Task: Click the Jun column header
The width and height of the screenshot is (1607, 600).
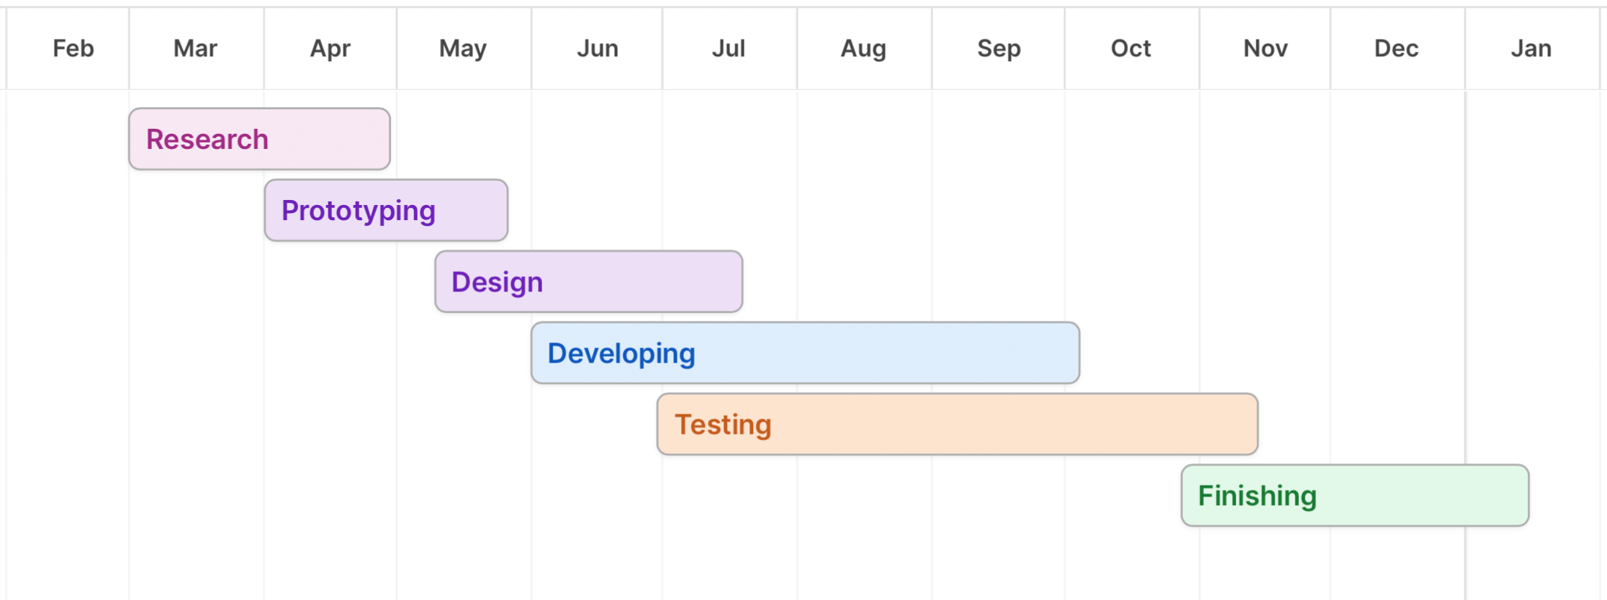Action: click(x=597, y=49)
